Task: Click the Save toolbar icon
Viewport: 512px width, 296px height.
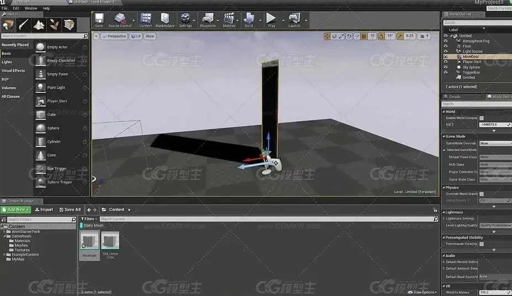Action: (x=99, y=20)
